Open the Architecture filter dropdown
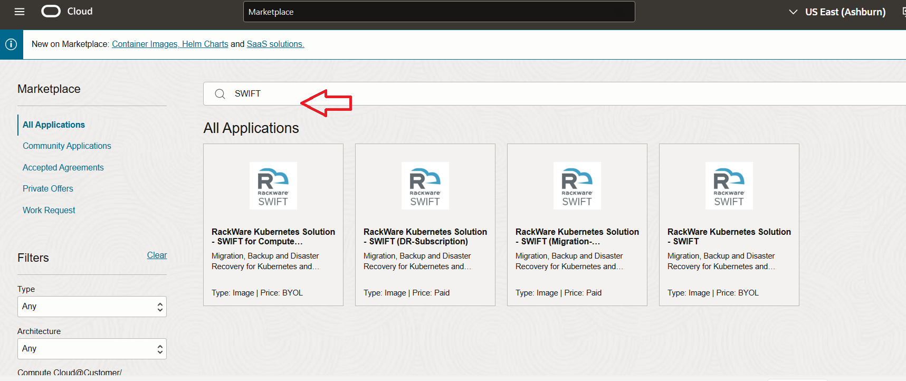The height and width of the screenshot is (381, 906). point(92,349)
